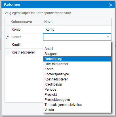Screen dimensions: 116x117
Task: Choose Transaksjonsbeskrivelse option
Action: pyautogui.click(x=77, y=105)
